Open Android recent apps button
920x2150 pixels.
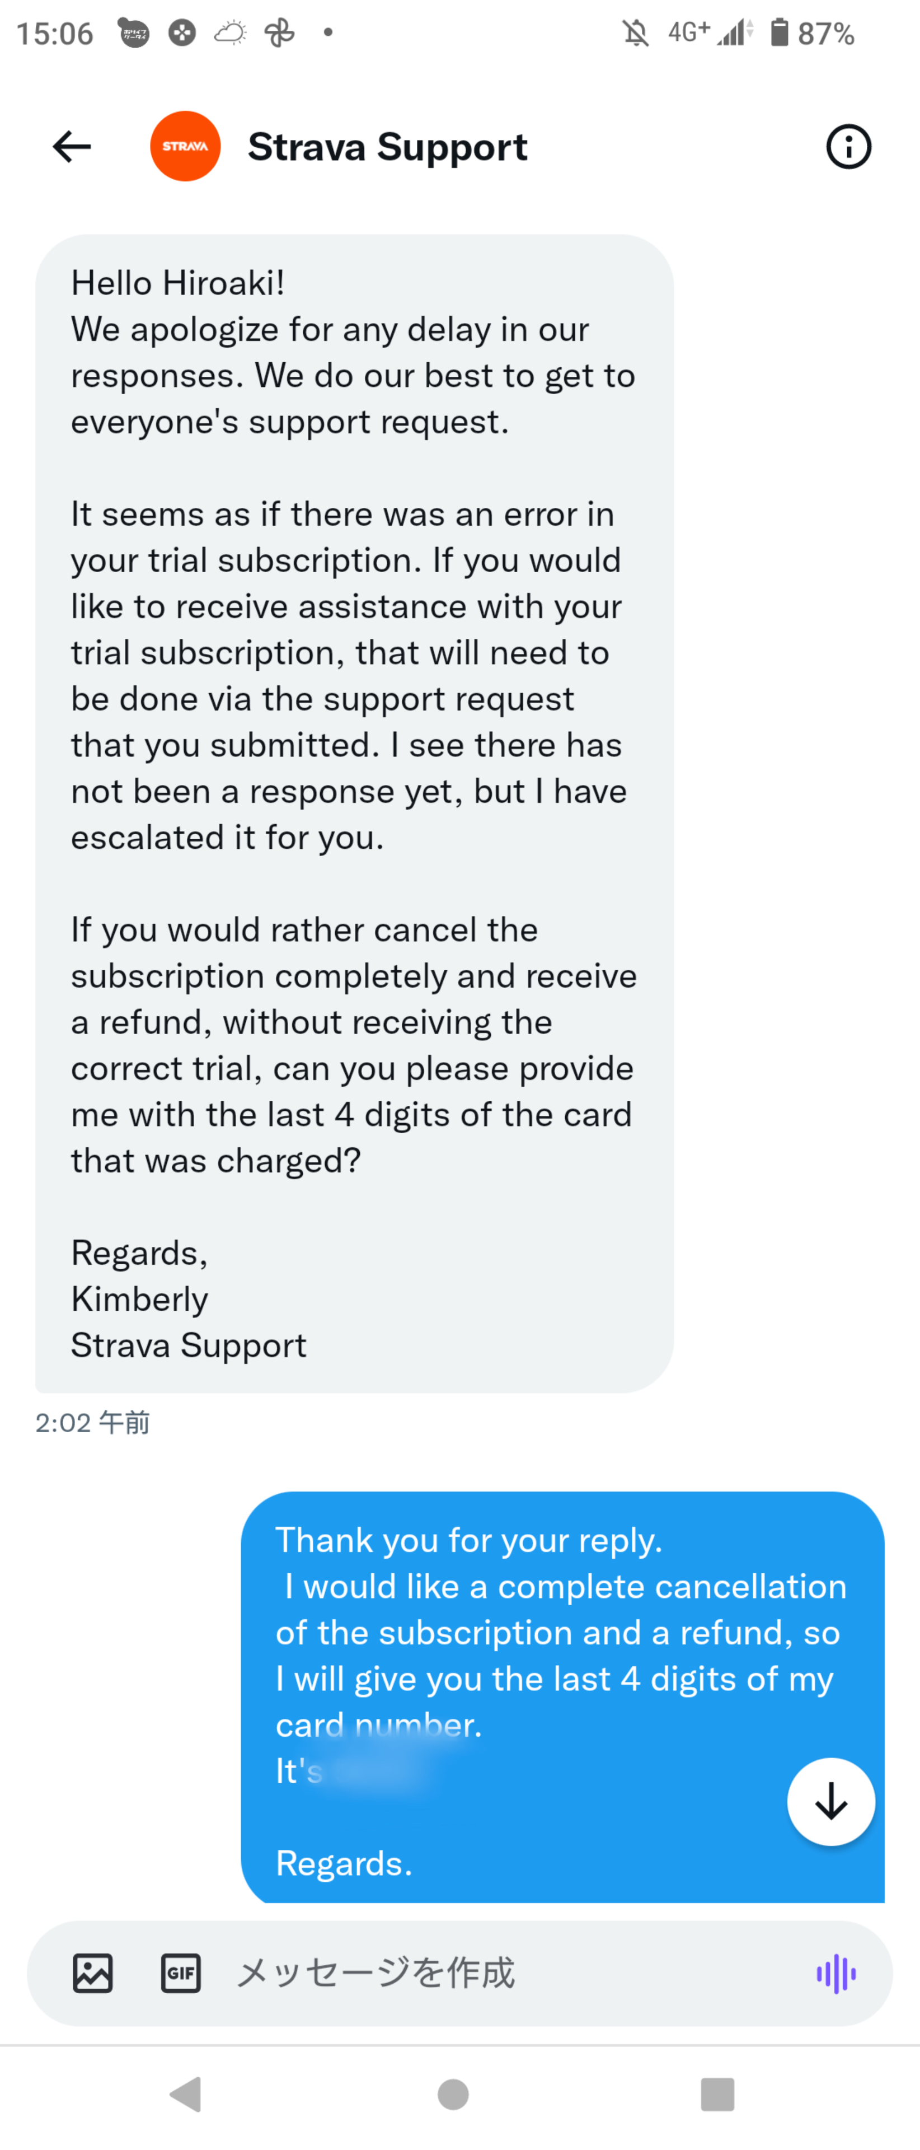pos(717,2094)
